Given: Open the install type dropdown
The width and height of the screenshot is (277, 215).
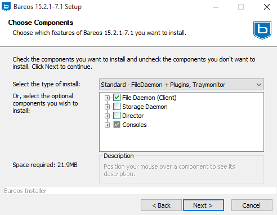Looking at the screenshot, I should 181,85.
